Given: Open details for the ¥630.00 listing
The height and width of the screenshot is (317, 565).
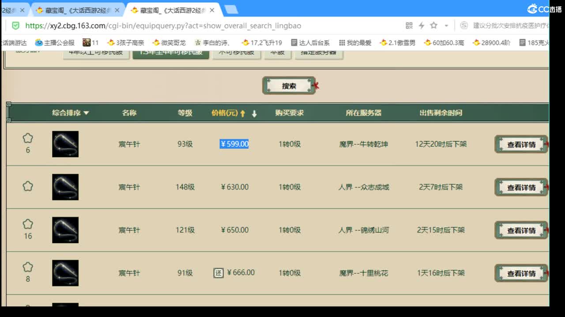Looking at the screenshot, I should 521,188.
